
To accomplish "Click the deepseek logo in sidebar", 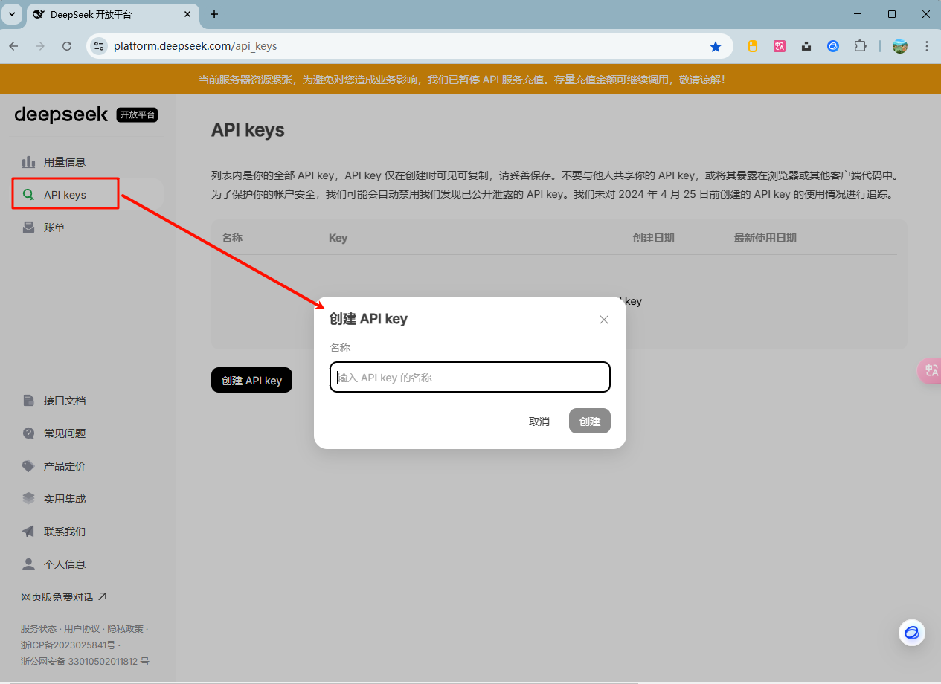I will 62,114.
